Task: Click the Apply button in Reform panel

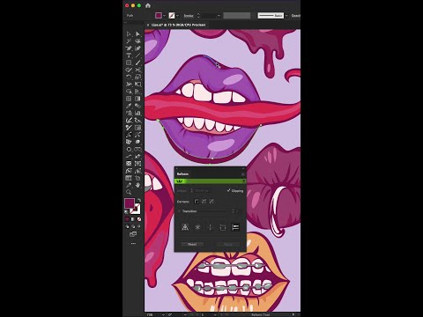Action: (228, 244)
